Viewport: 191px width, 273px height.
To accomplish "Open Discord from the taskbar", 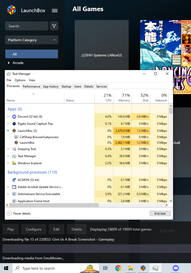I will pos(176,268).
